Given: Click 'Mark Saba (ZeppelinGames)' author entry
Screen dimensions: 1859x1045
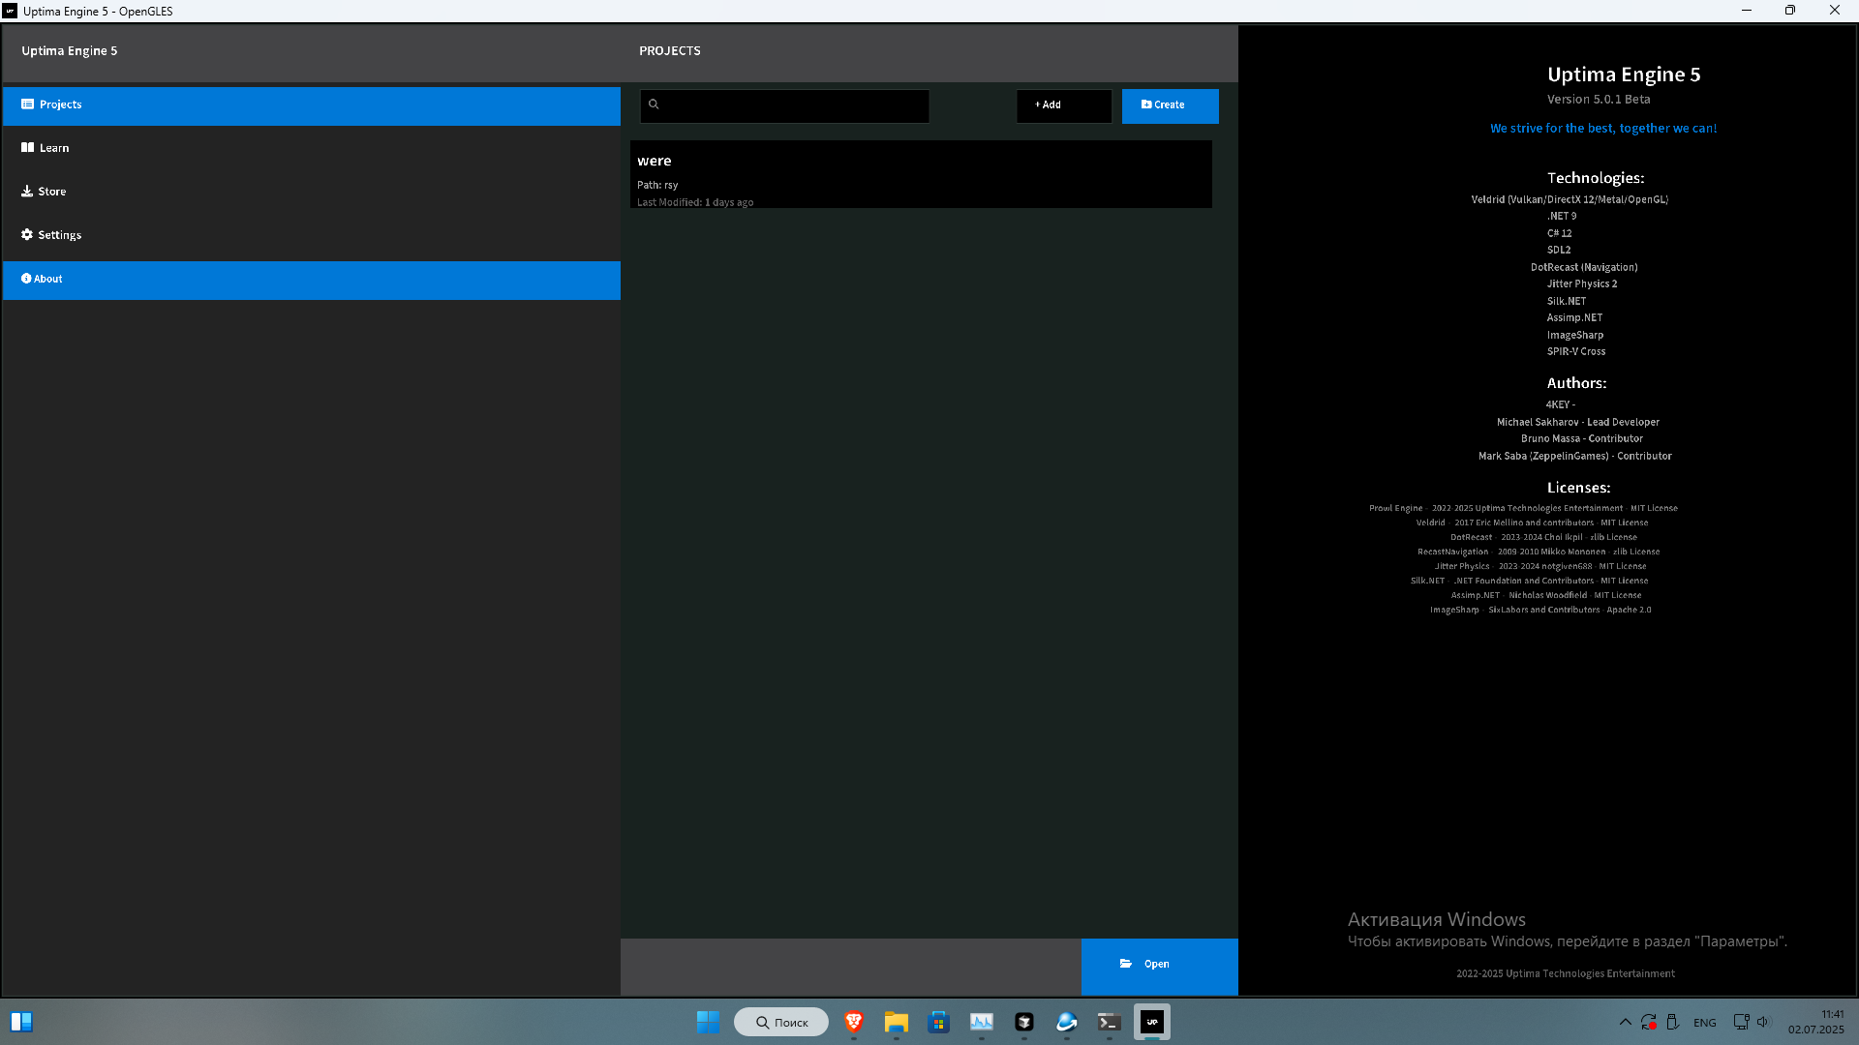Looking at the screenshot, I should pos(1575,457).
